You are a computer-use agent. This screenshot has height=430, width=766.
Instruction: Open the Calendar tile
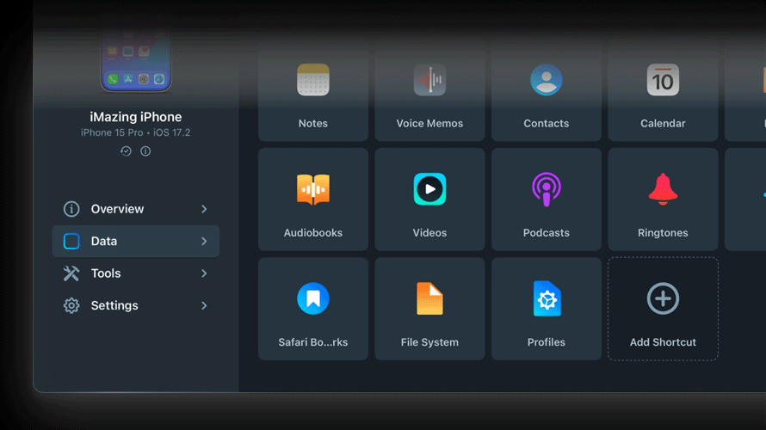pyautogui.click(x=663, y=95)
